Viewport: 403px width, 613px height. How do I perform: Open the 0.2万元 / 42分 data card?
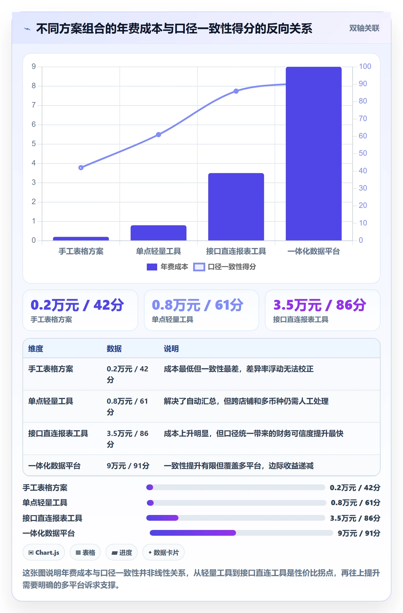click(x=80, y=310)
